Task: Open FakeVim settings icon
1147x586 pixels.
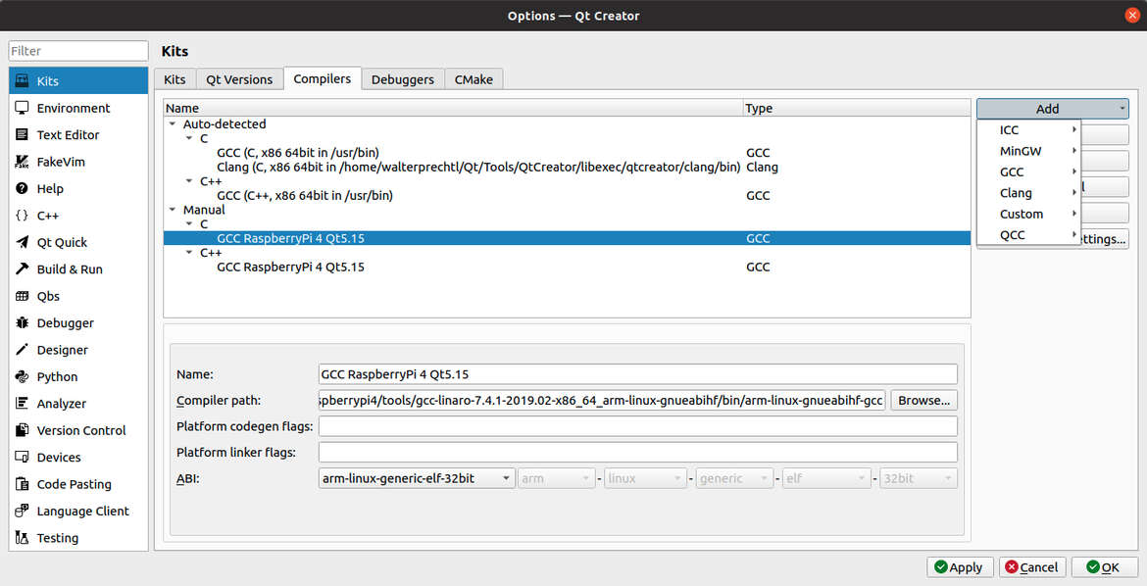Action: click(22, 162)
